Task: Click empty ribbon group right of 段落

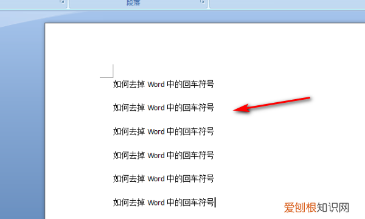Action: [x=287, y=3]
